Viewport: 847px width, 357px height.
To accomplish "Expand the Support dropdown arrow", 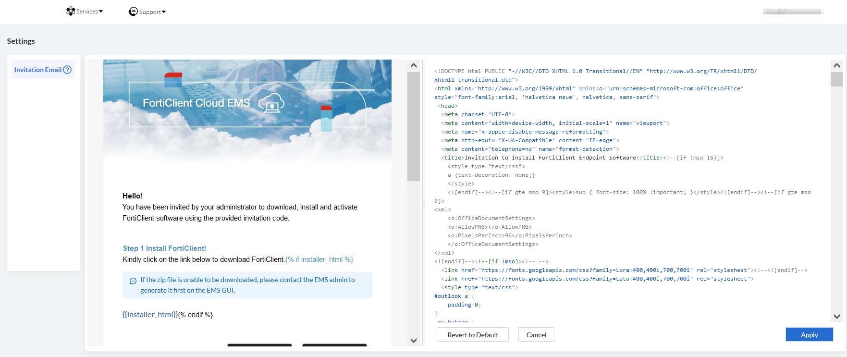I will [164, 12].
